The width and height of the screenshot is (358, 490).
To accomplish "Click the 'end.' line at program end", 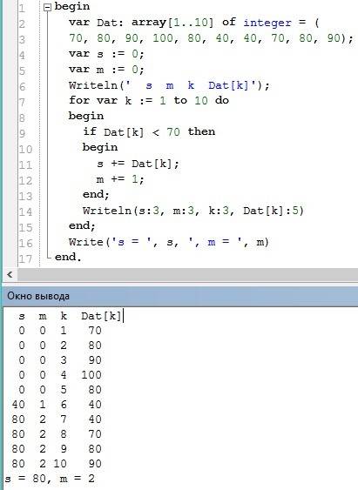I will click(x=68, y=258).
